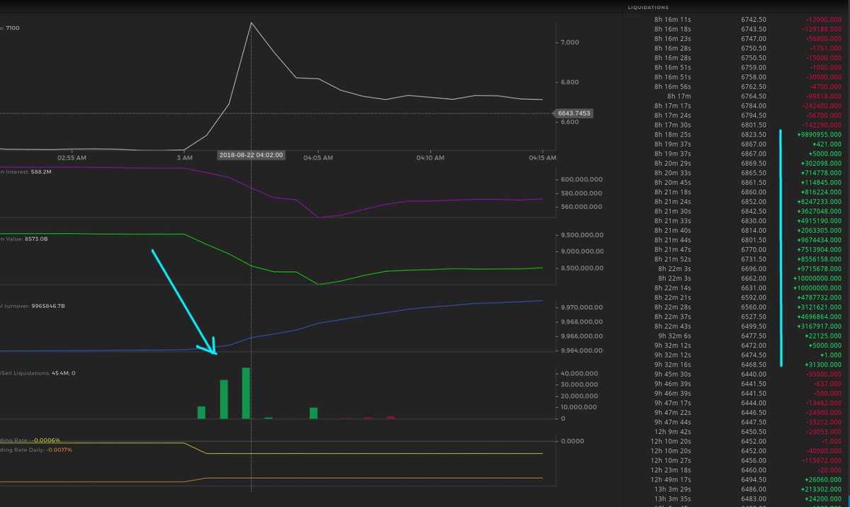Select the liquidation row at 8h 16m 11s
Screen dimensions: 850x507
(737, 19)
